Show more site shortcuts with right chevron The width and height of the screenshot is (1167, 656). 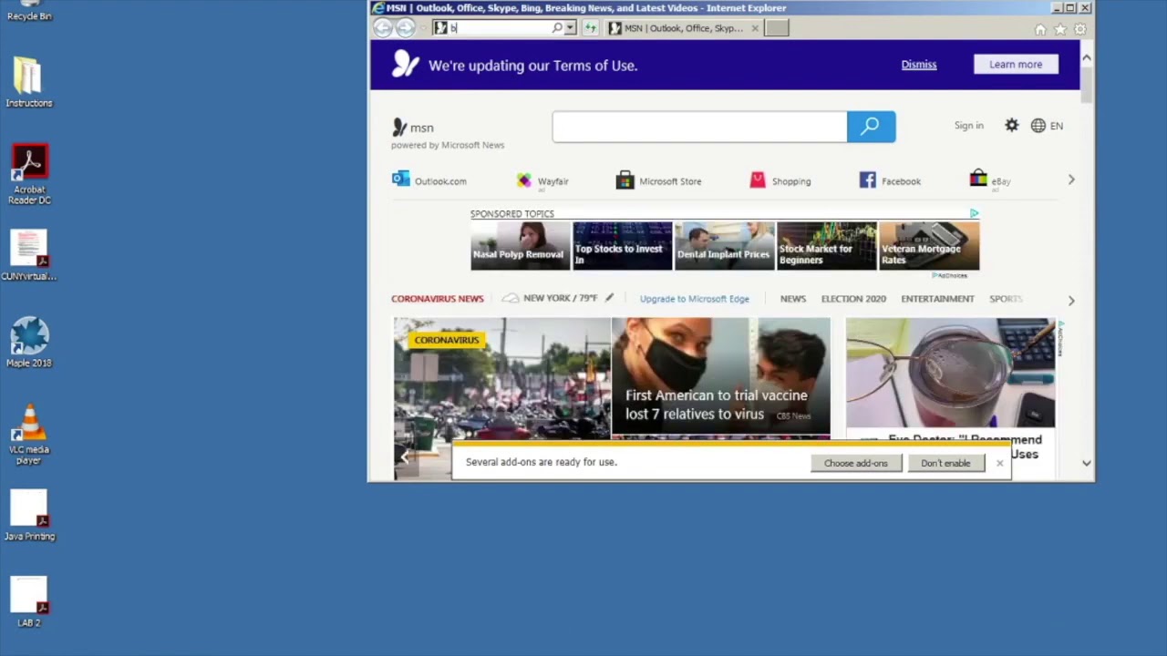[x=1071, y=180]
